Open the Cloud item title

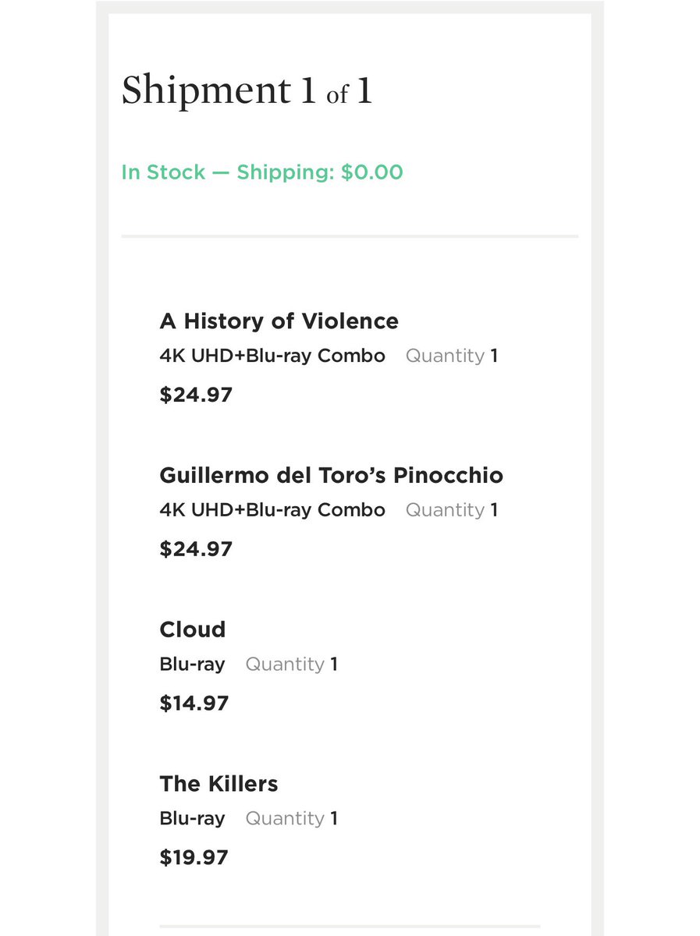click(192, 629)
